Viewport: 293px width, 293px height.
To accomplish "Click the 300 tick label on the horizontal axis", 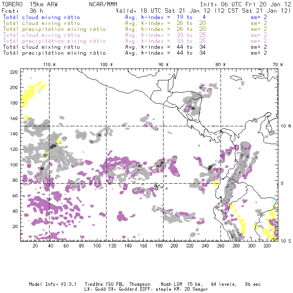I will pyautogui.click(x=251, y=246).
